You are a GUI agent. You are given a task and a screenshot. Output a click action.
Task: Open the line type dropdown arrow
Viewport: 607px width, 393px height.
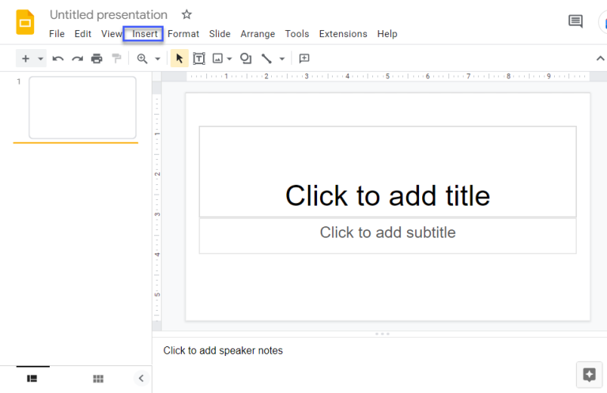point(281,59)
